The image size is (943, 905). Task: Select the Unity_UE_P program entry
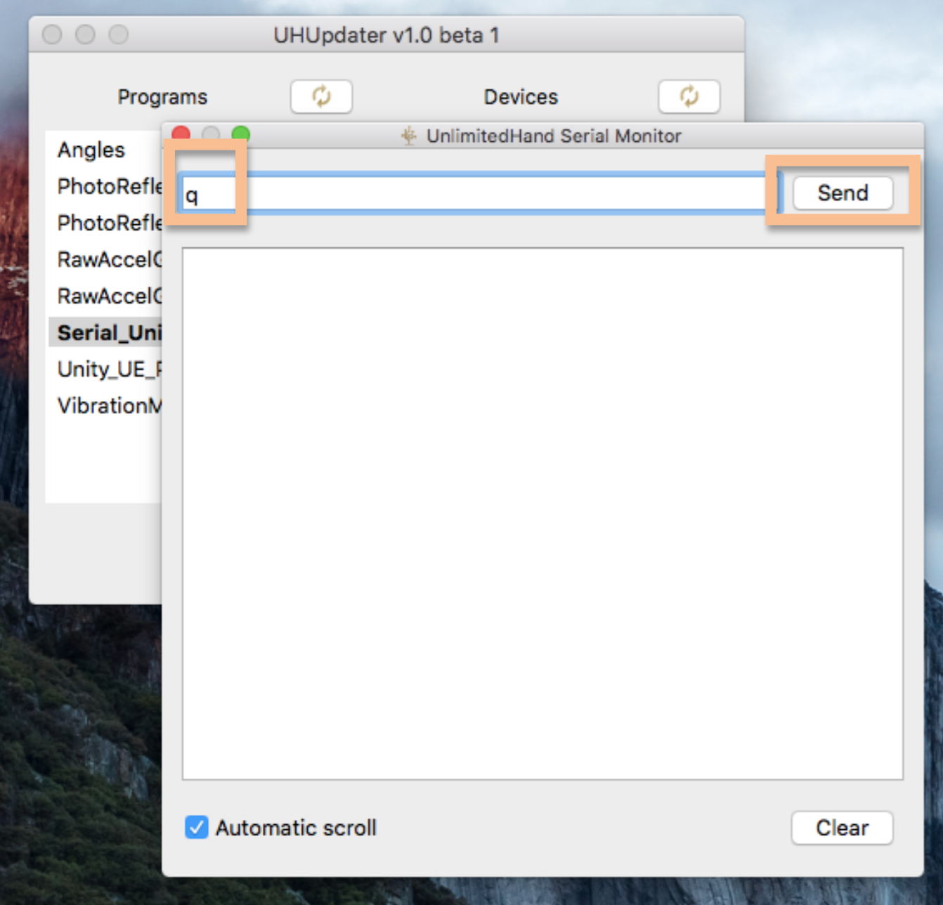click(x=105, y=369)
